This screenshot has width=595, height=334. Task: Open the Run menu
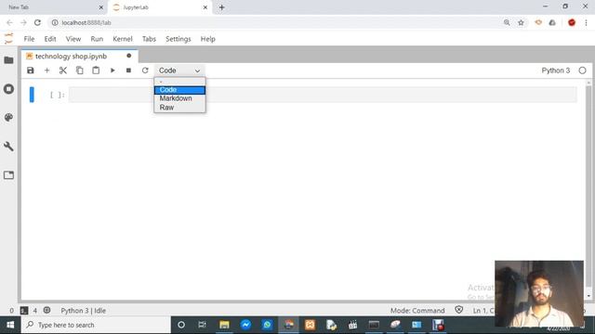point(97,39)
